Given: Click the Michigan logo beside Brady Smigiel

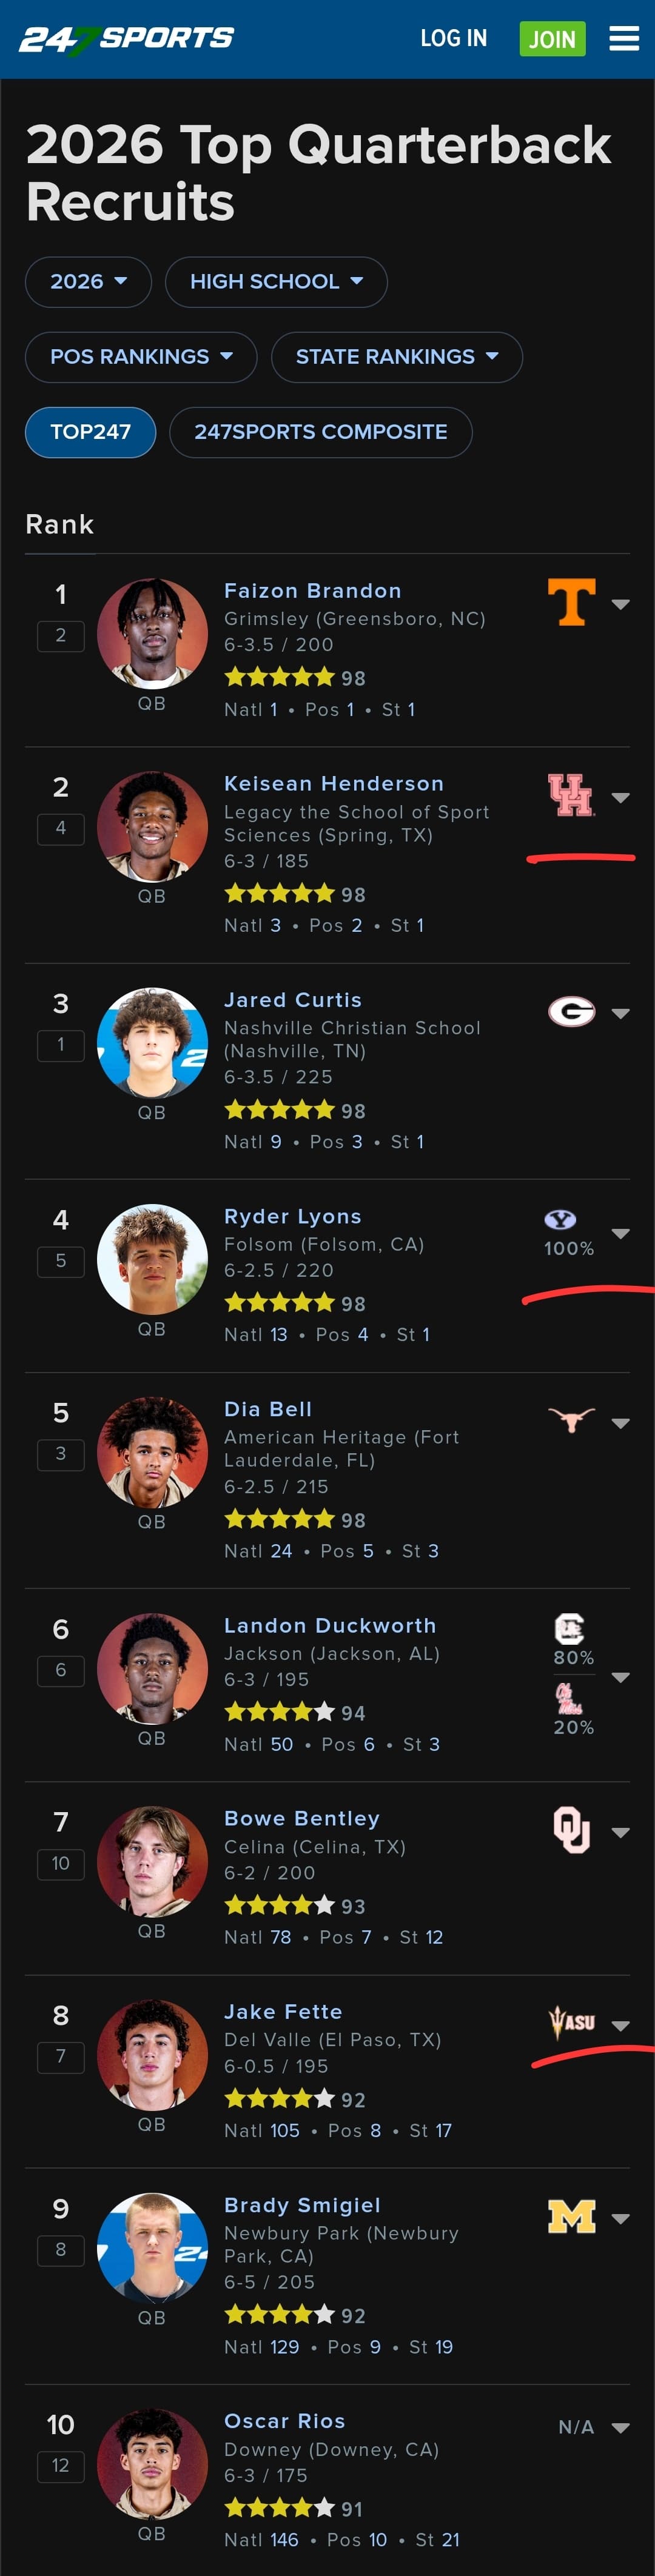Looking at the screenshot, I should (x=571, y=2217).
